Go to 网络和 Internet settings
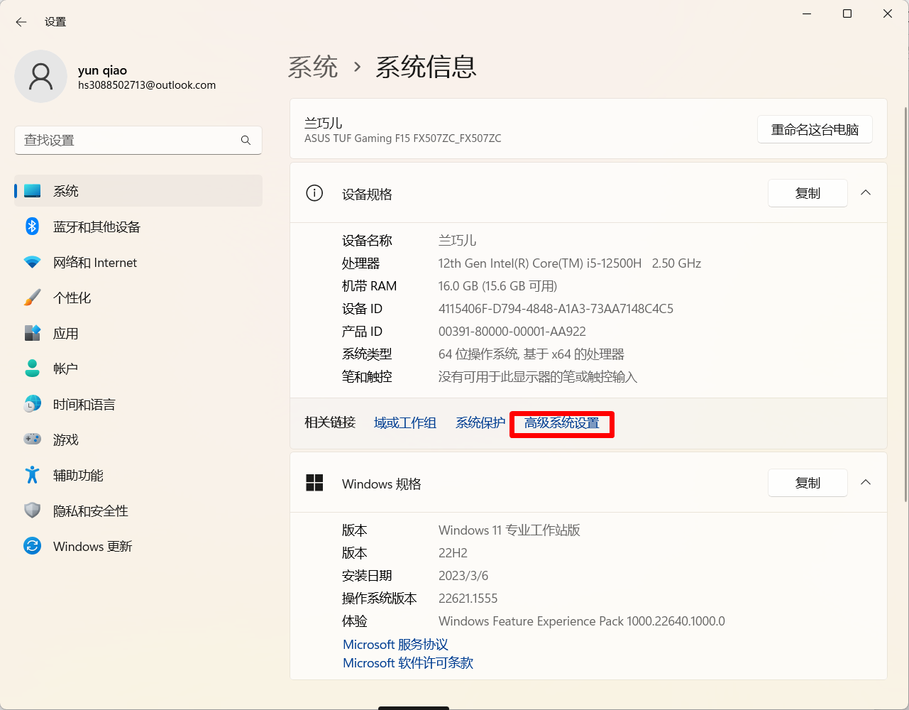The height and width of the screenshot is (710, 909). [138, 262]
